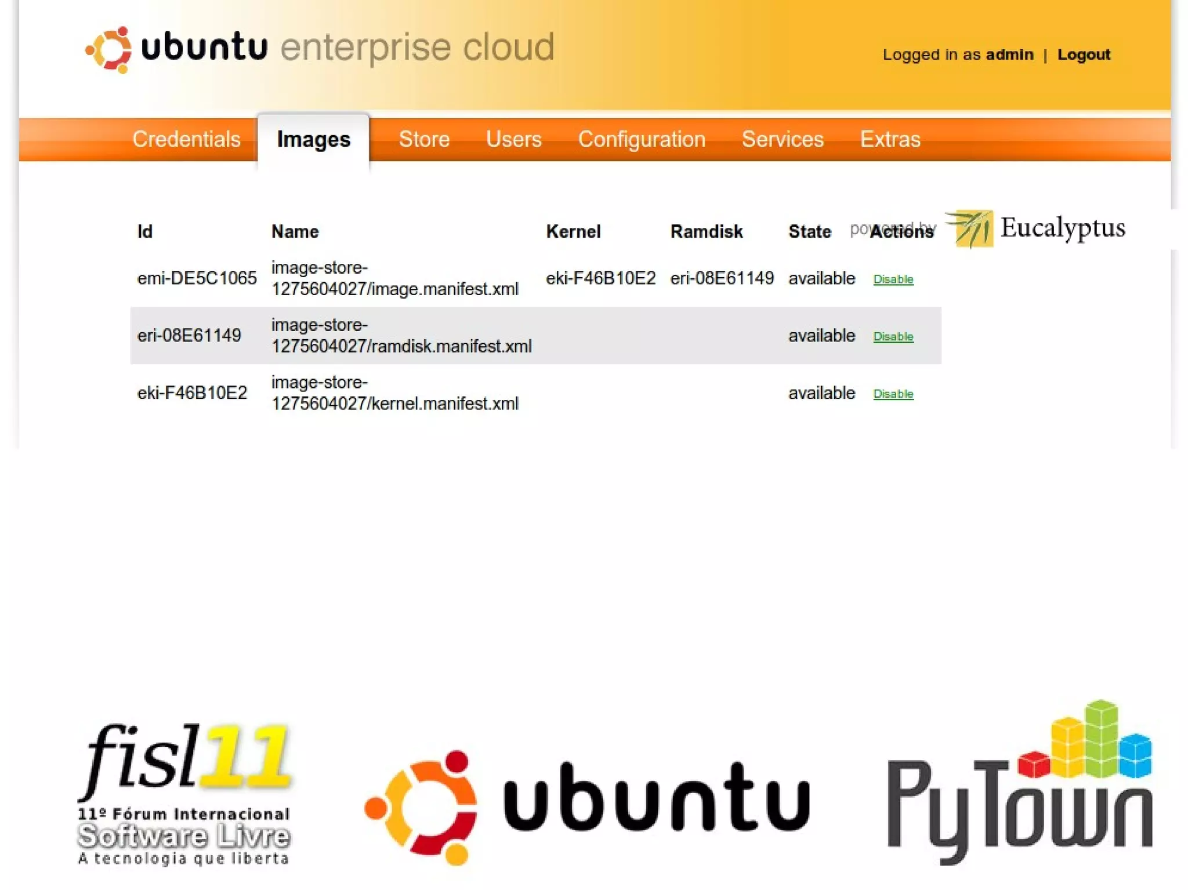Disable the eri-08E61149 ramdisk image

(x=893, y=337)
